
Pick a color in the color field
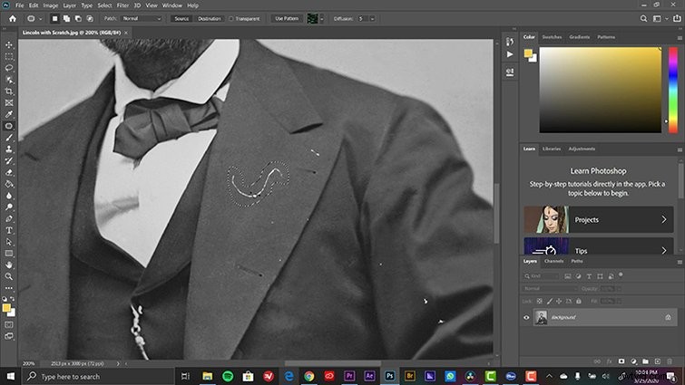point(601,90)
